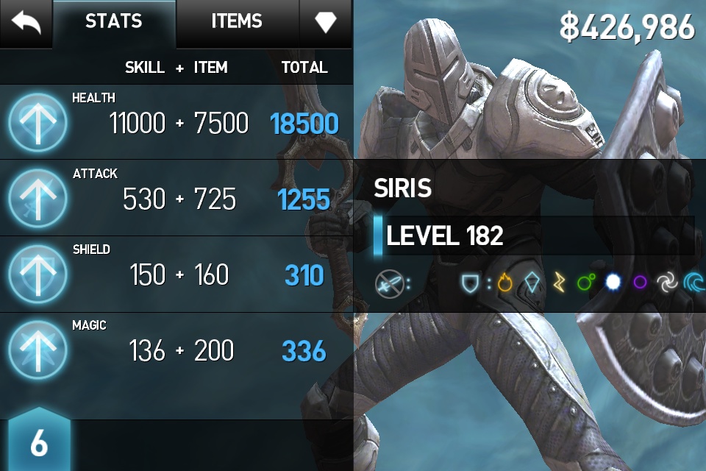Tap the 6 skill points badge
This screenshot has height=471, width=706.
[x=39, y=439]
